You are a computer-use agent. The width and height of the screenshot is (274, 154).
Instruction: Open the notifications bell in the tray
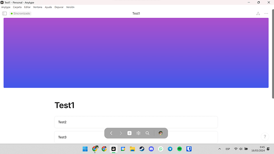[x=268, y=149]
